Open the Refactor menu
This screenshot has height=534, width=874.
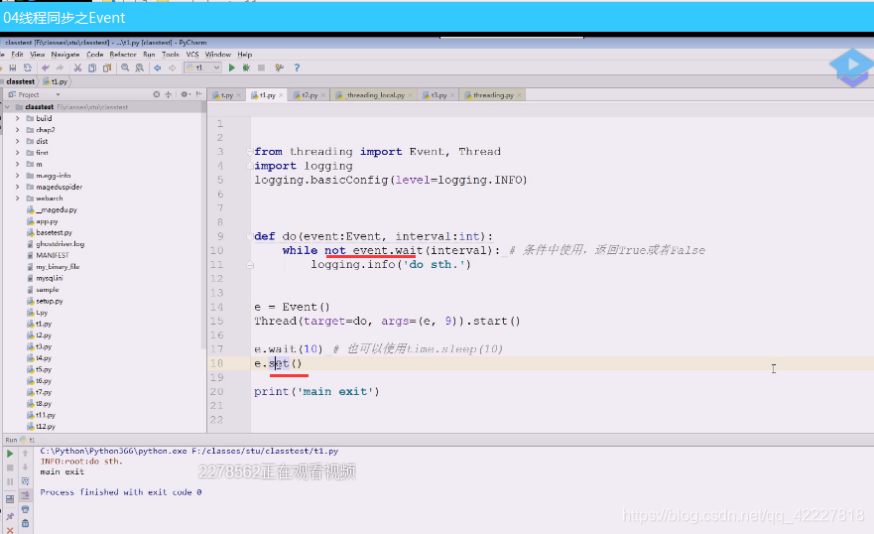click(x=123, y=55)
